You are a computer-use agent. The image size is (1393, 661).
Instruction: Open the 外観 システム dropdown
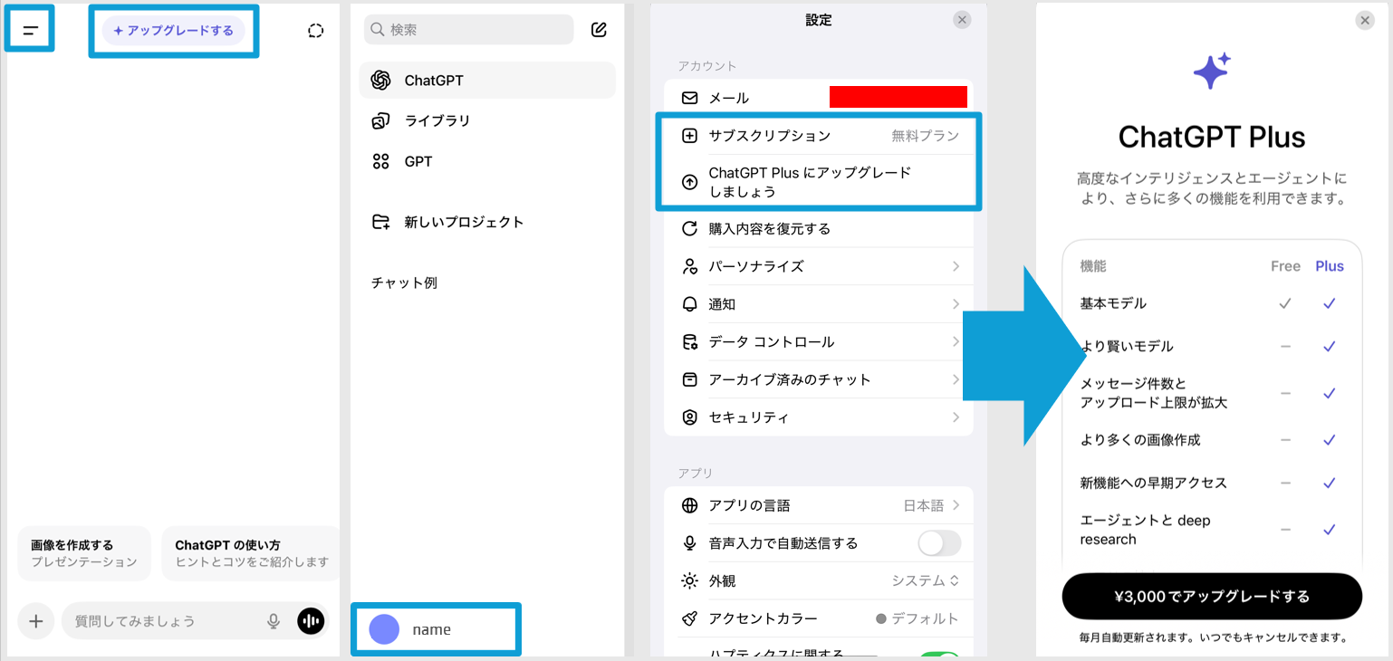pos(926,580)
